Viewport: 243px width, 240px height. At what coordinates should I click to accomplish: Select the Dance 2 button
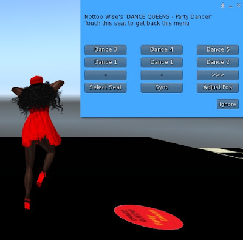pyautogui.click(x=217, y=63)
